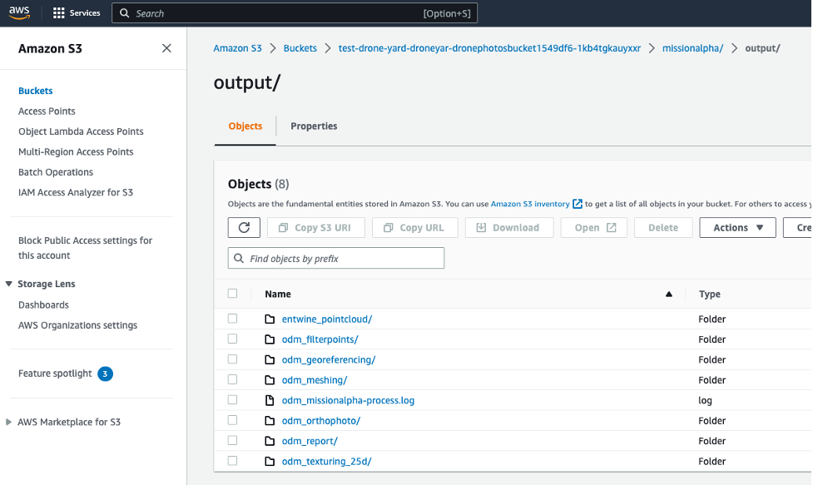
Task: Switch to the Objects tab
Action: point(245,126)
